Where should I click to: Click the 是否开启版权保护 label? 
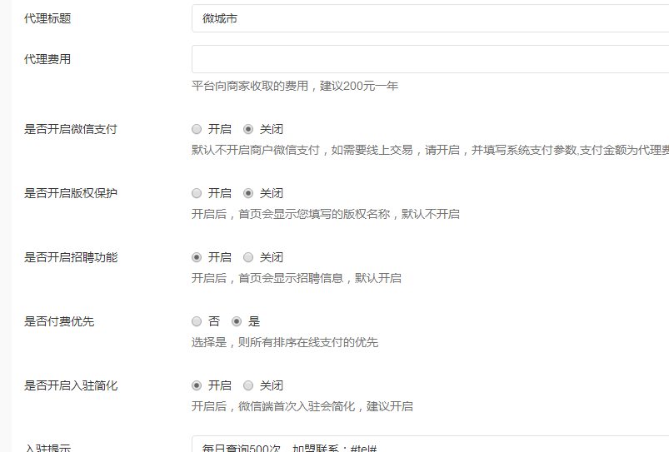click(71, 193)
